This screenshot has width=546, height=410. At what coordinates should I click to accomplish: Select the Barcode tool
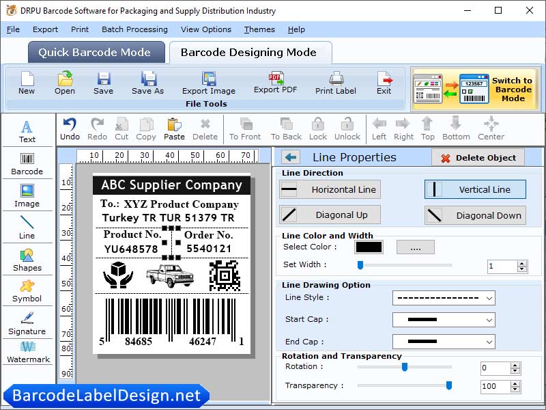(x=27, y=163)
